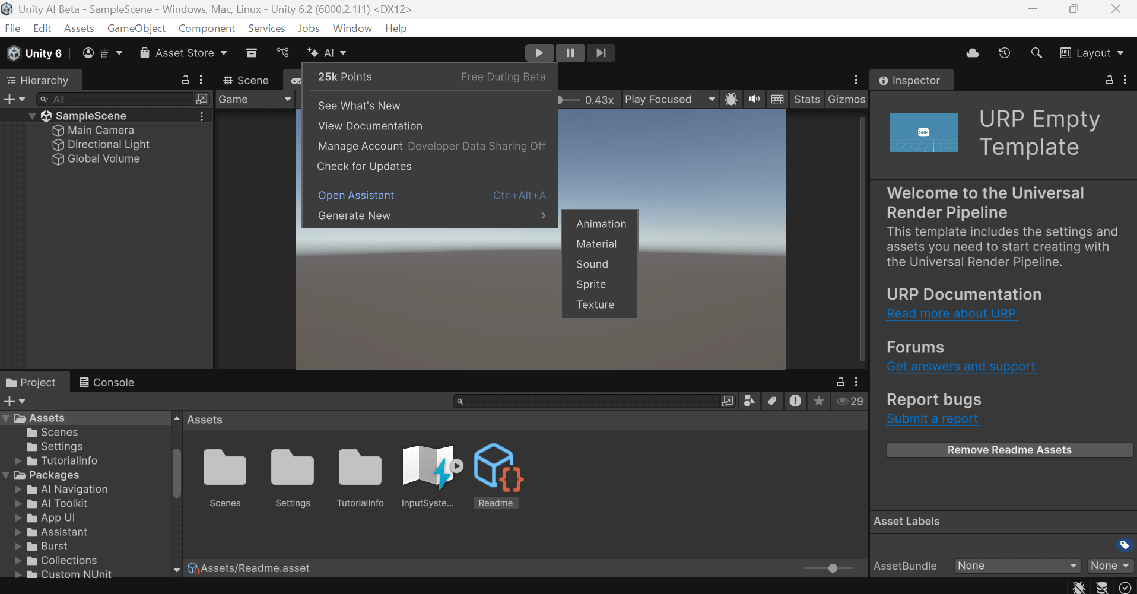
Task: Switch to the Scene tab
Action: pyautogui.click(x=246, y=80)
